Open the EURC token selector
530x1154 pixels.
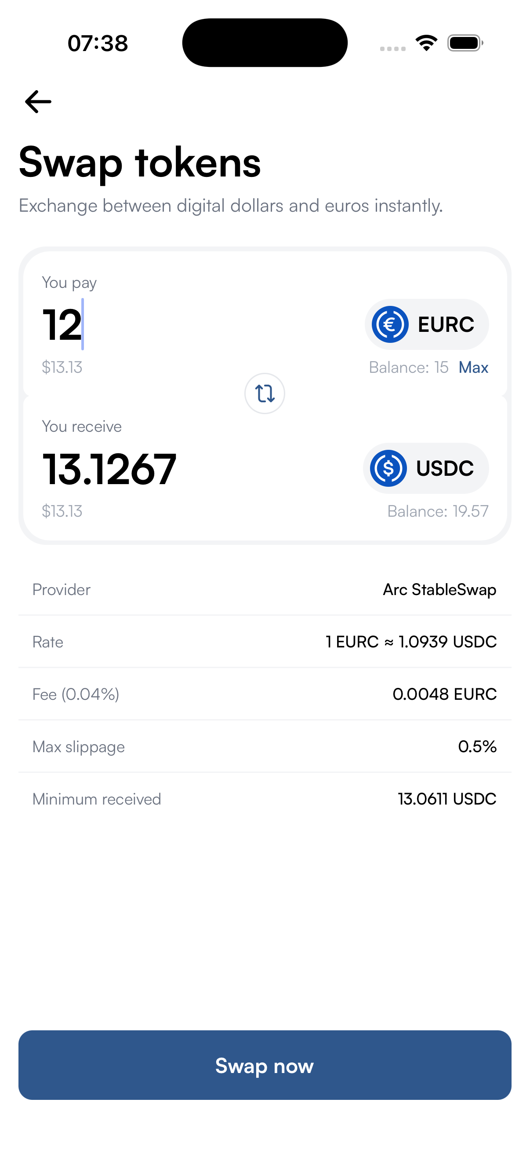[x=427, y=324]
